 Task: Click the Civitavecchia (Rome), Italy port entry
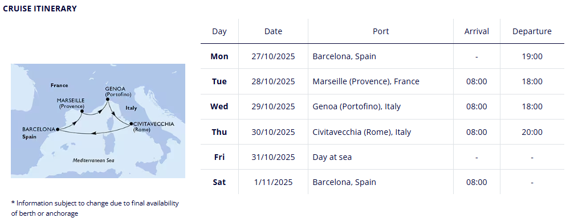tap(362, 132)
